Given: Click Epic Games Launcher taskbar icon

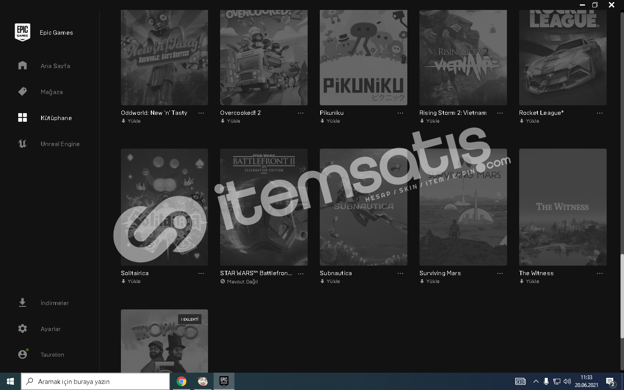Looking at the screenshot, I should click(x=224, y=381).
